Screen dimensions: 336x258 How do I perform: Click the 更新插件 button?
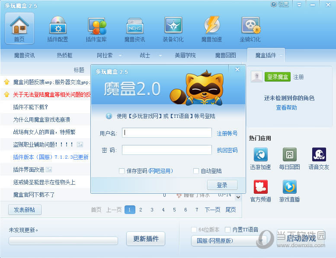(146, 239)
